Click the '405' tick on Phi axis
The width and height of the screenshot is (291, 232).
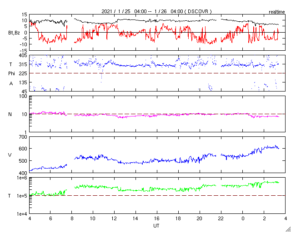23,55
